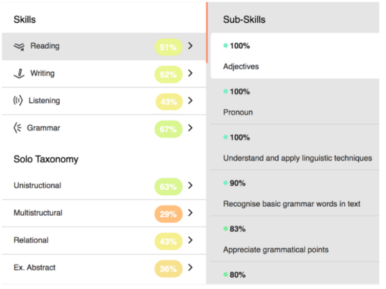The height and width of the screenshot is (289, 386).
Task: Expand the Unistructural row chevron
Action: click(190, 186)
